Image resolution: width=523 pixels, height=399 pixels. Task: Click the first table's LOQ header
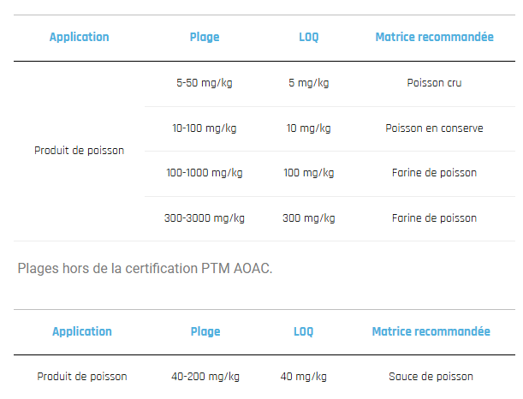pyautogui.click(x=308, y=37)
